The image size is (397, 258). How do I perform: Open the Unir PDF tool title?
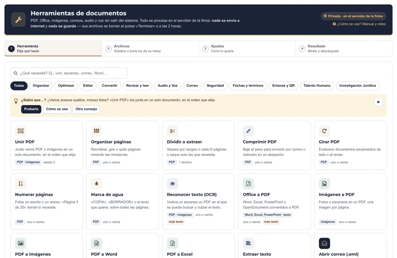point(25,142)
